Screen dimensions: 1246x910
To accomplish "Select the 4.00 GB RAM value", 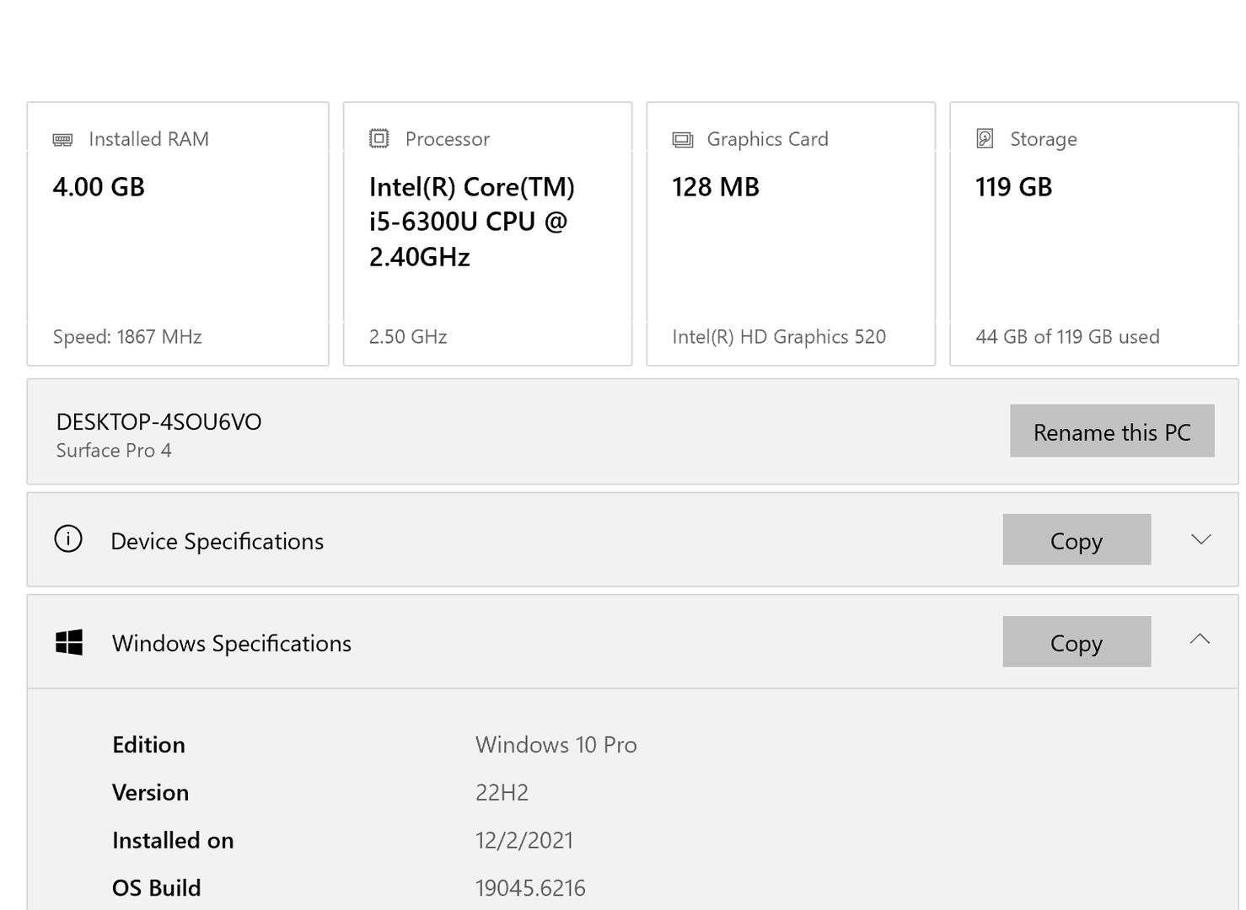I will pyautogui.click(x=99, y=187).
